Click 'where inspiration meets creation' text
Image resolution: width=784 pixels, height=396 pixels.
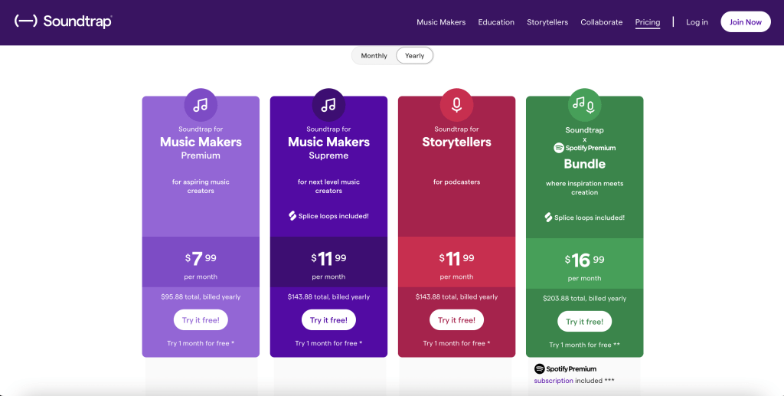coord(584,188)
